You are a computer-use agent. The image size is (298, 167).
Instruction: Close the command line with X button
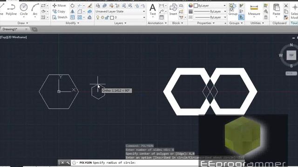[x=62, y=163]
